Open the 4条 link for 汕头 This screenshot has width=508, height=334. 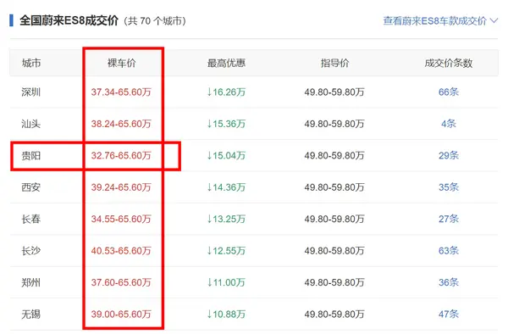coord(449,124)
